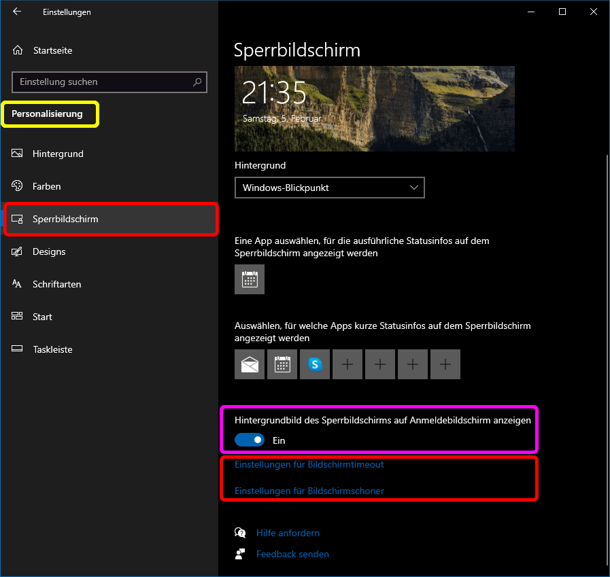Click the back arrow in Einstellungen
610x577 pixels.
tap(17, 12)
